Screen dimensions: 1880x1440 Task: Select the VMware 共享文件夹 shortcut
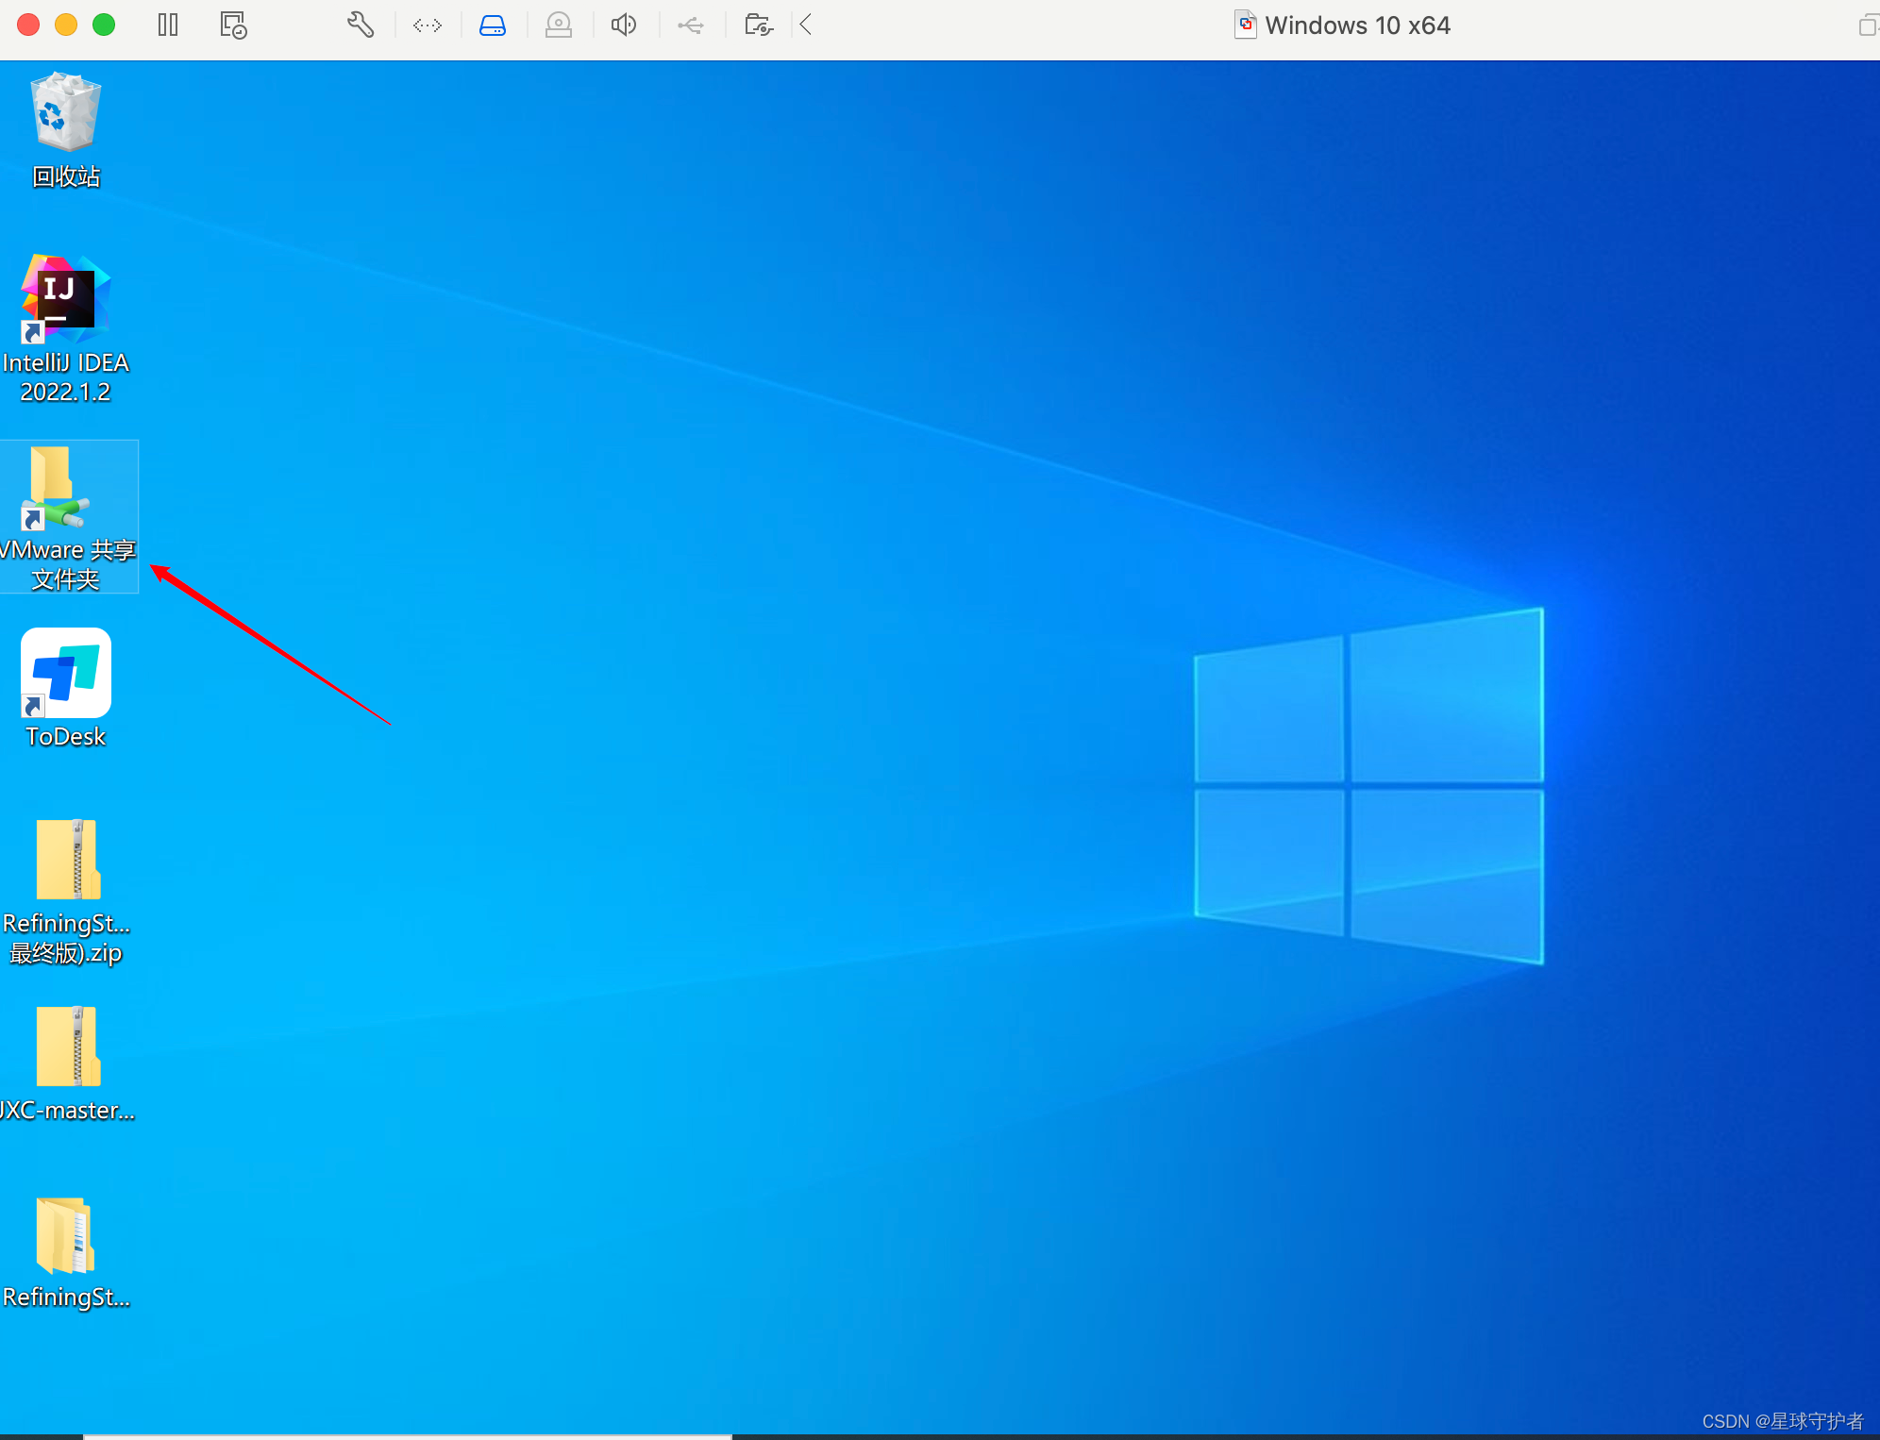(x=68, y=517)
